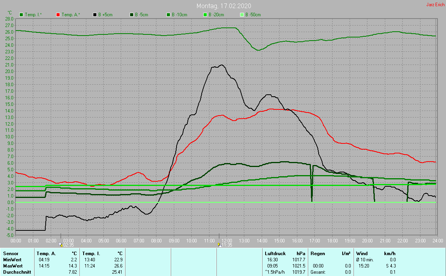
Task: Select the Temp. I. column header
Action: 91,253
